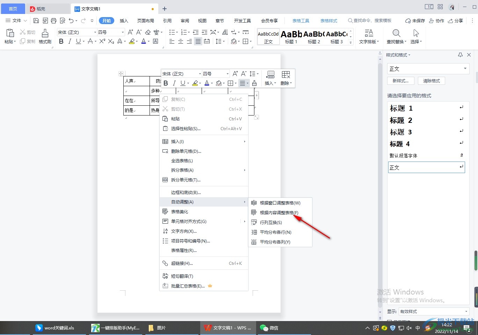The width and height of the screenshot is (478, 335).
Task: Click the character border icon in the ribbon
Action: (155, 41)
